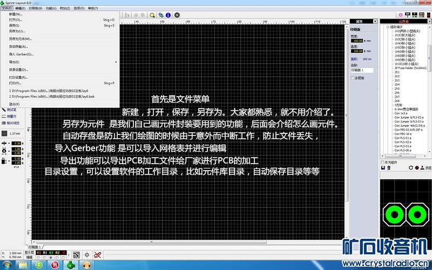Set B2 as the active edit layer
The image size is (432, 270).
(57, 258)
